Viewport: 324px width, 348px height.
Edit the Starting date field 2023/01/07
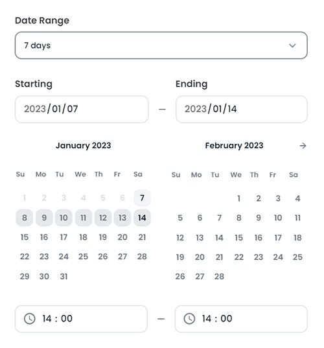pyautogui.click(x=82, y=109)
